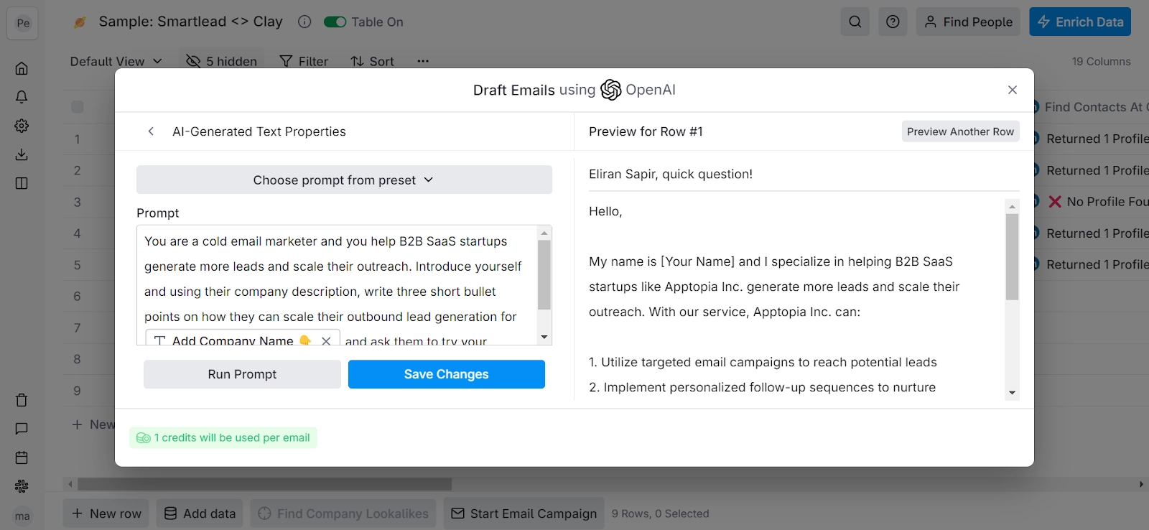
Task: Open the three-dot more options menu
Action: (423, 61)
